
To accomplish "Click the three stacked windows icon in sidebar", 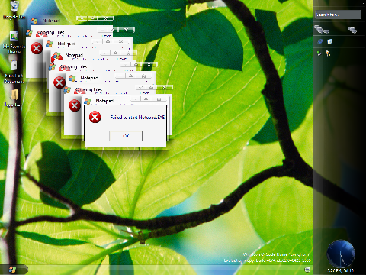I will pos(352,30).
